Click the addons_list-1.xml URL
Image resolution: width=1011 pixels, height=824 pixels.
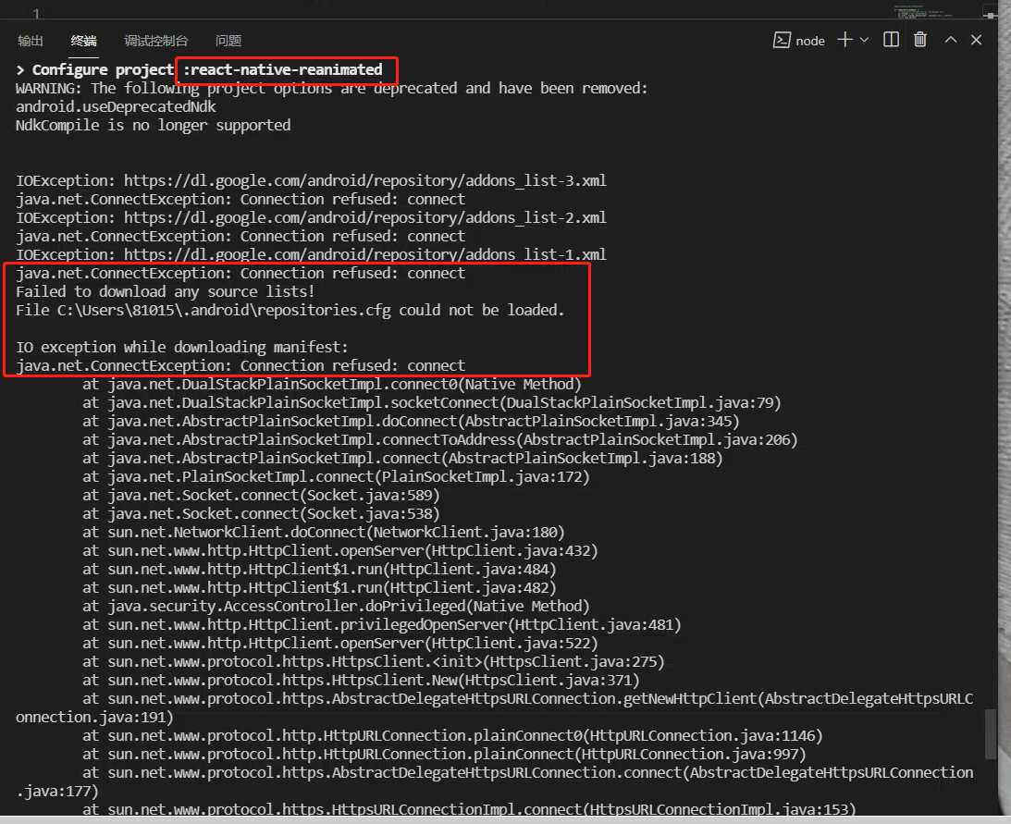(x=365, y=254)
